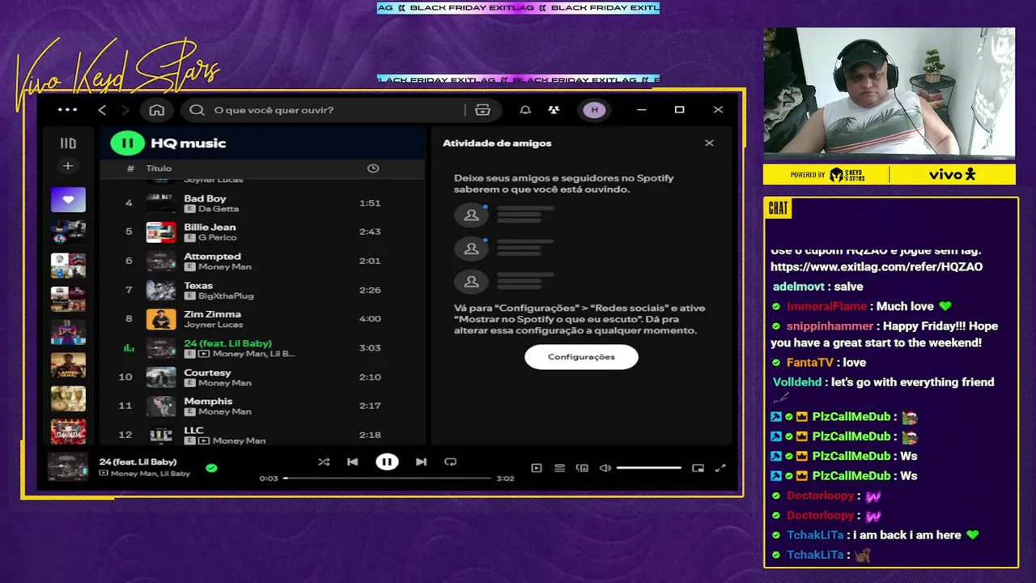Click the now playing album thumbnail

[x=68, y=467]
